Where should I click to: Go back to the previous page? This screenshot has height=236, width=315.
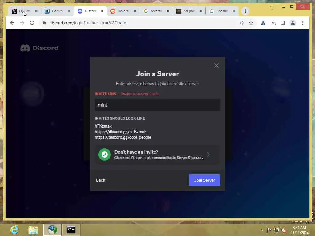click(12, 23)
